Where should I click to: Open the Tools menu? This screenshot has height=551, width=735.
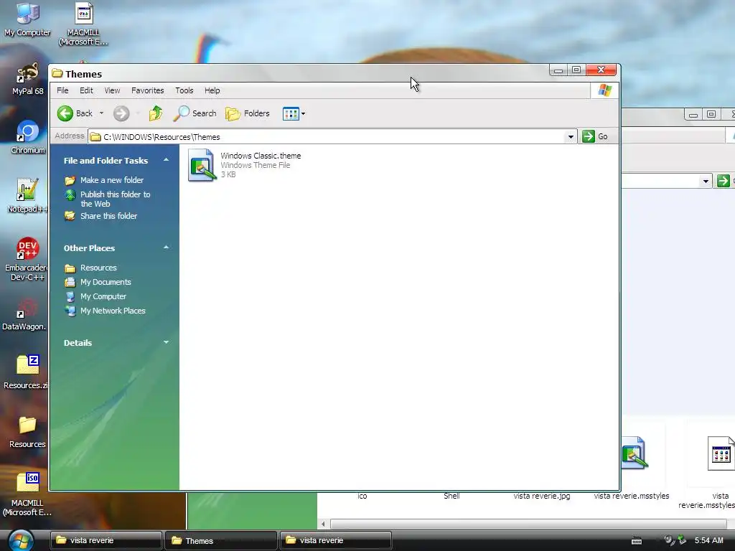184,90
